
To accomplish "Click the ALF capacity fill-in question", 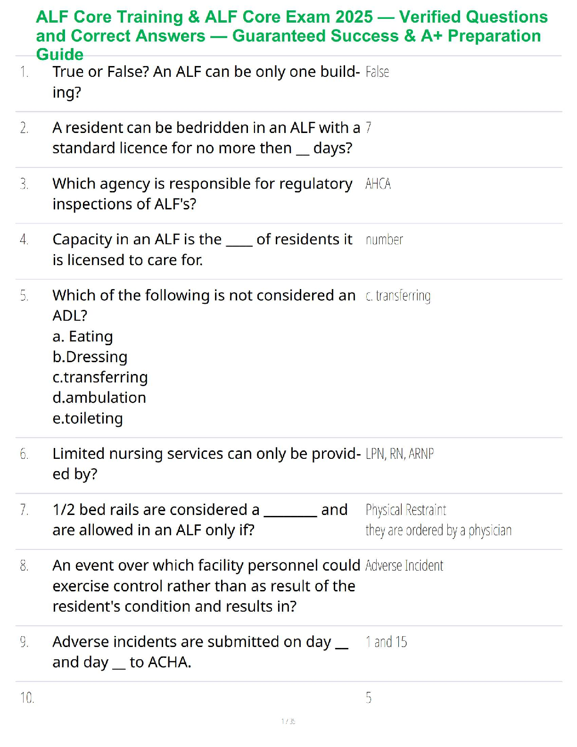I will coord(202,249).
